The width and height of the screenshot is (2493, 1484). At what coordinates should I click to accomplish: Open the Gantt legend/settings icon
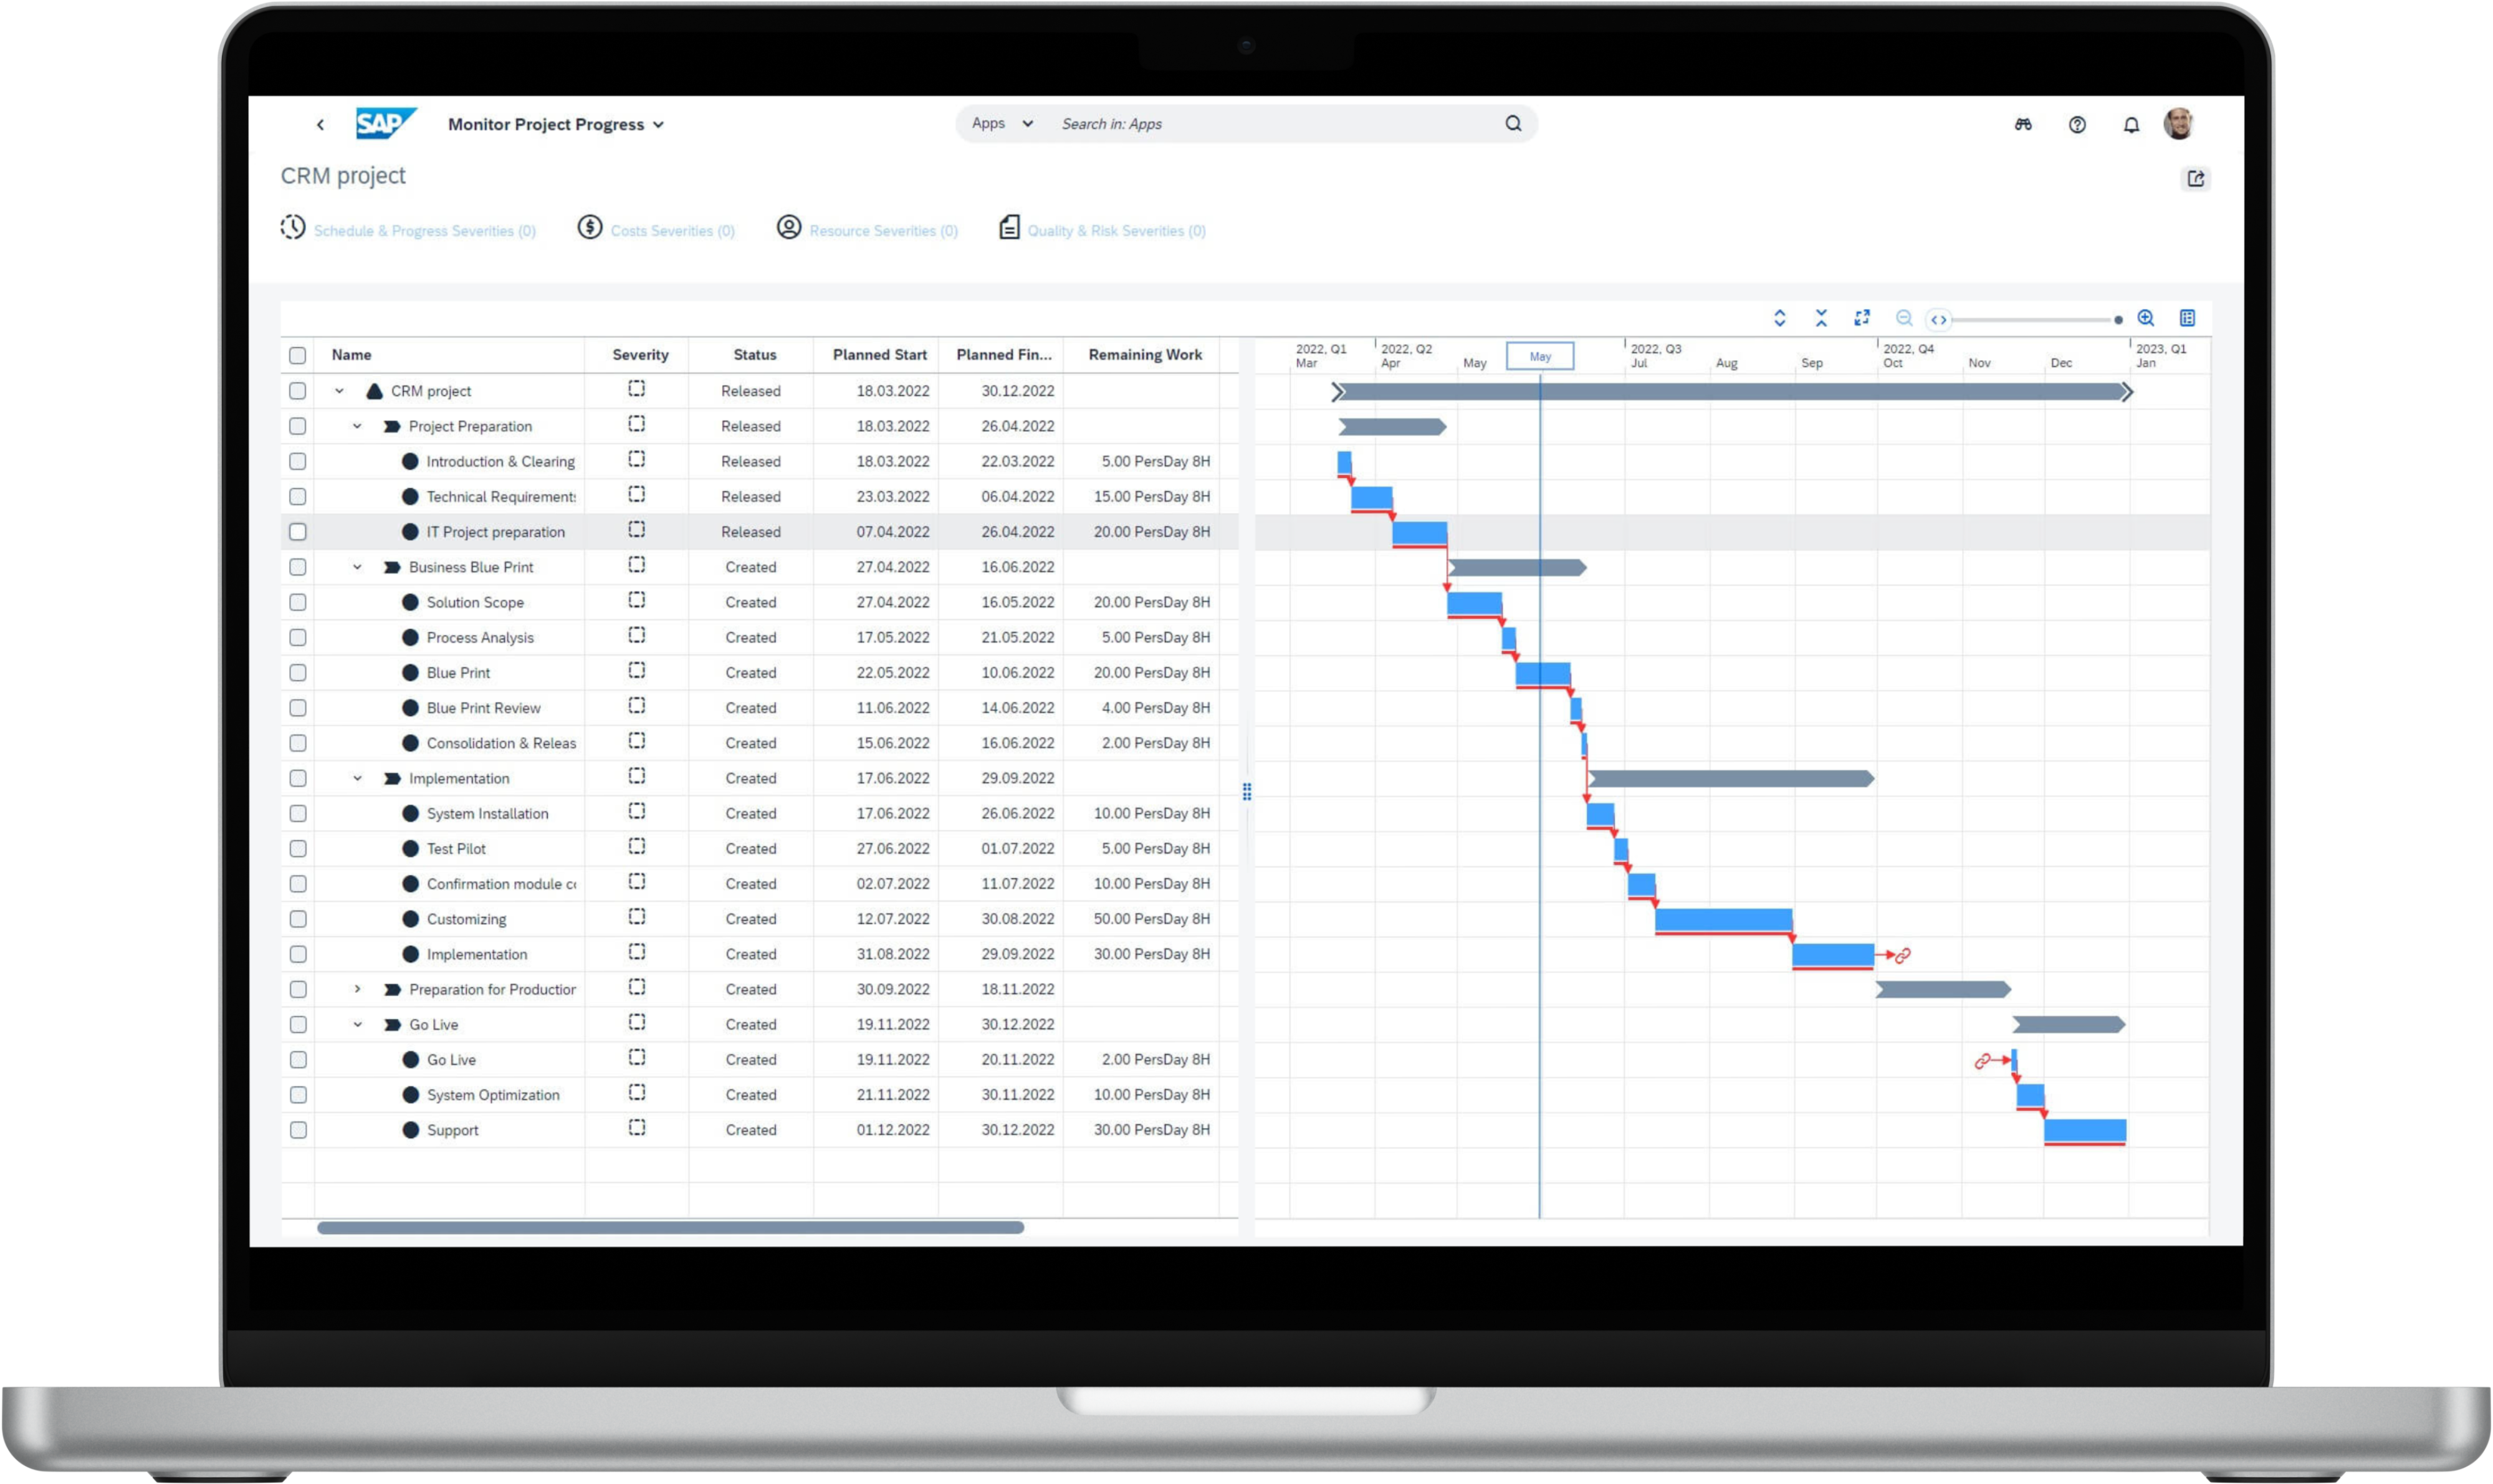click(2188, 318)
